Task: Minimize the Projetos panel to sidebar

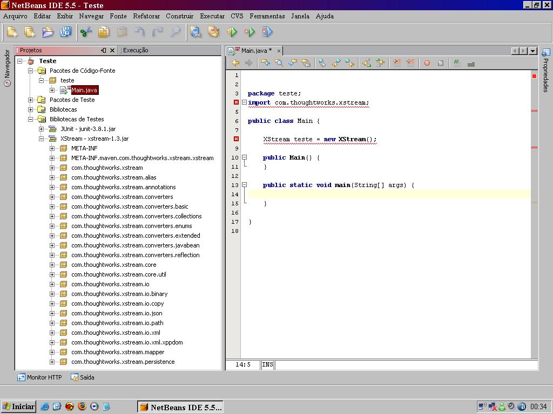Action: (104, 50)
